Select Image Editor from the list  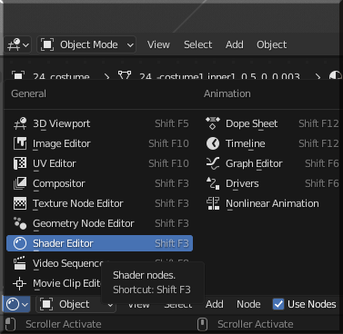pyautogui.click(x=99, y=143)
